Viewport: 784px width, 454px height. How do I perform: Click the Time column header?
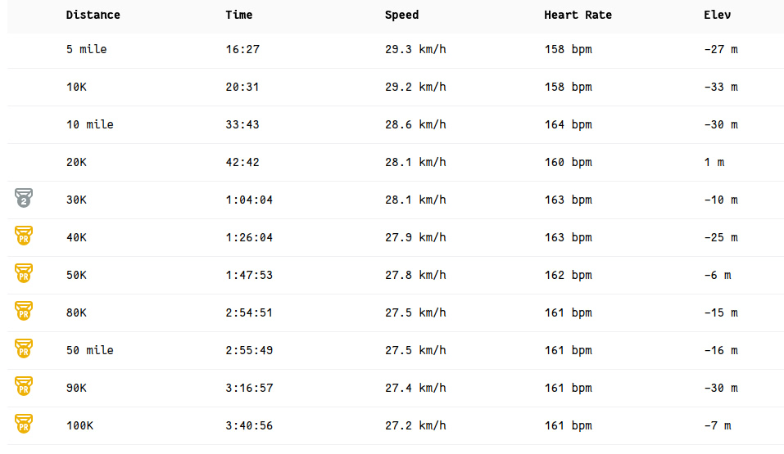[238, 15]
